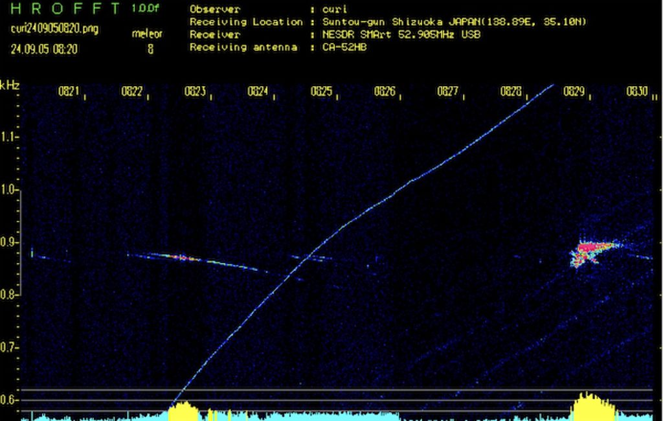Click the 0.6 kHz axis label

(9, 400)
